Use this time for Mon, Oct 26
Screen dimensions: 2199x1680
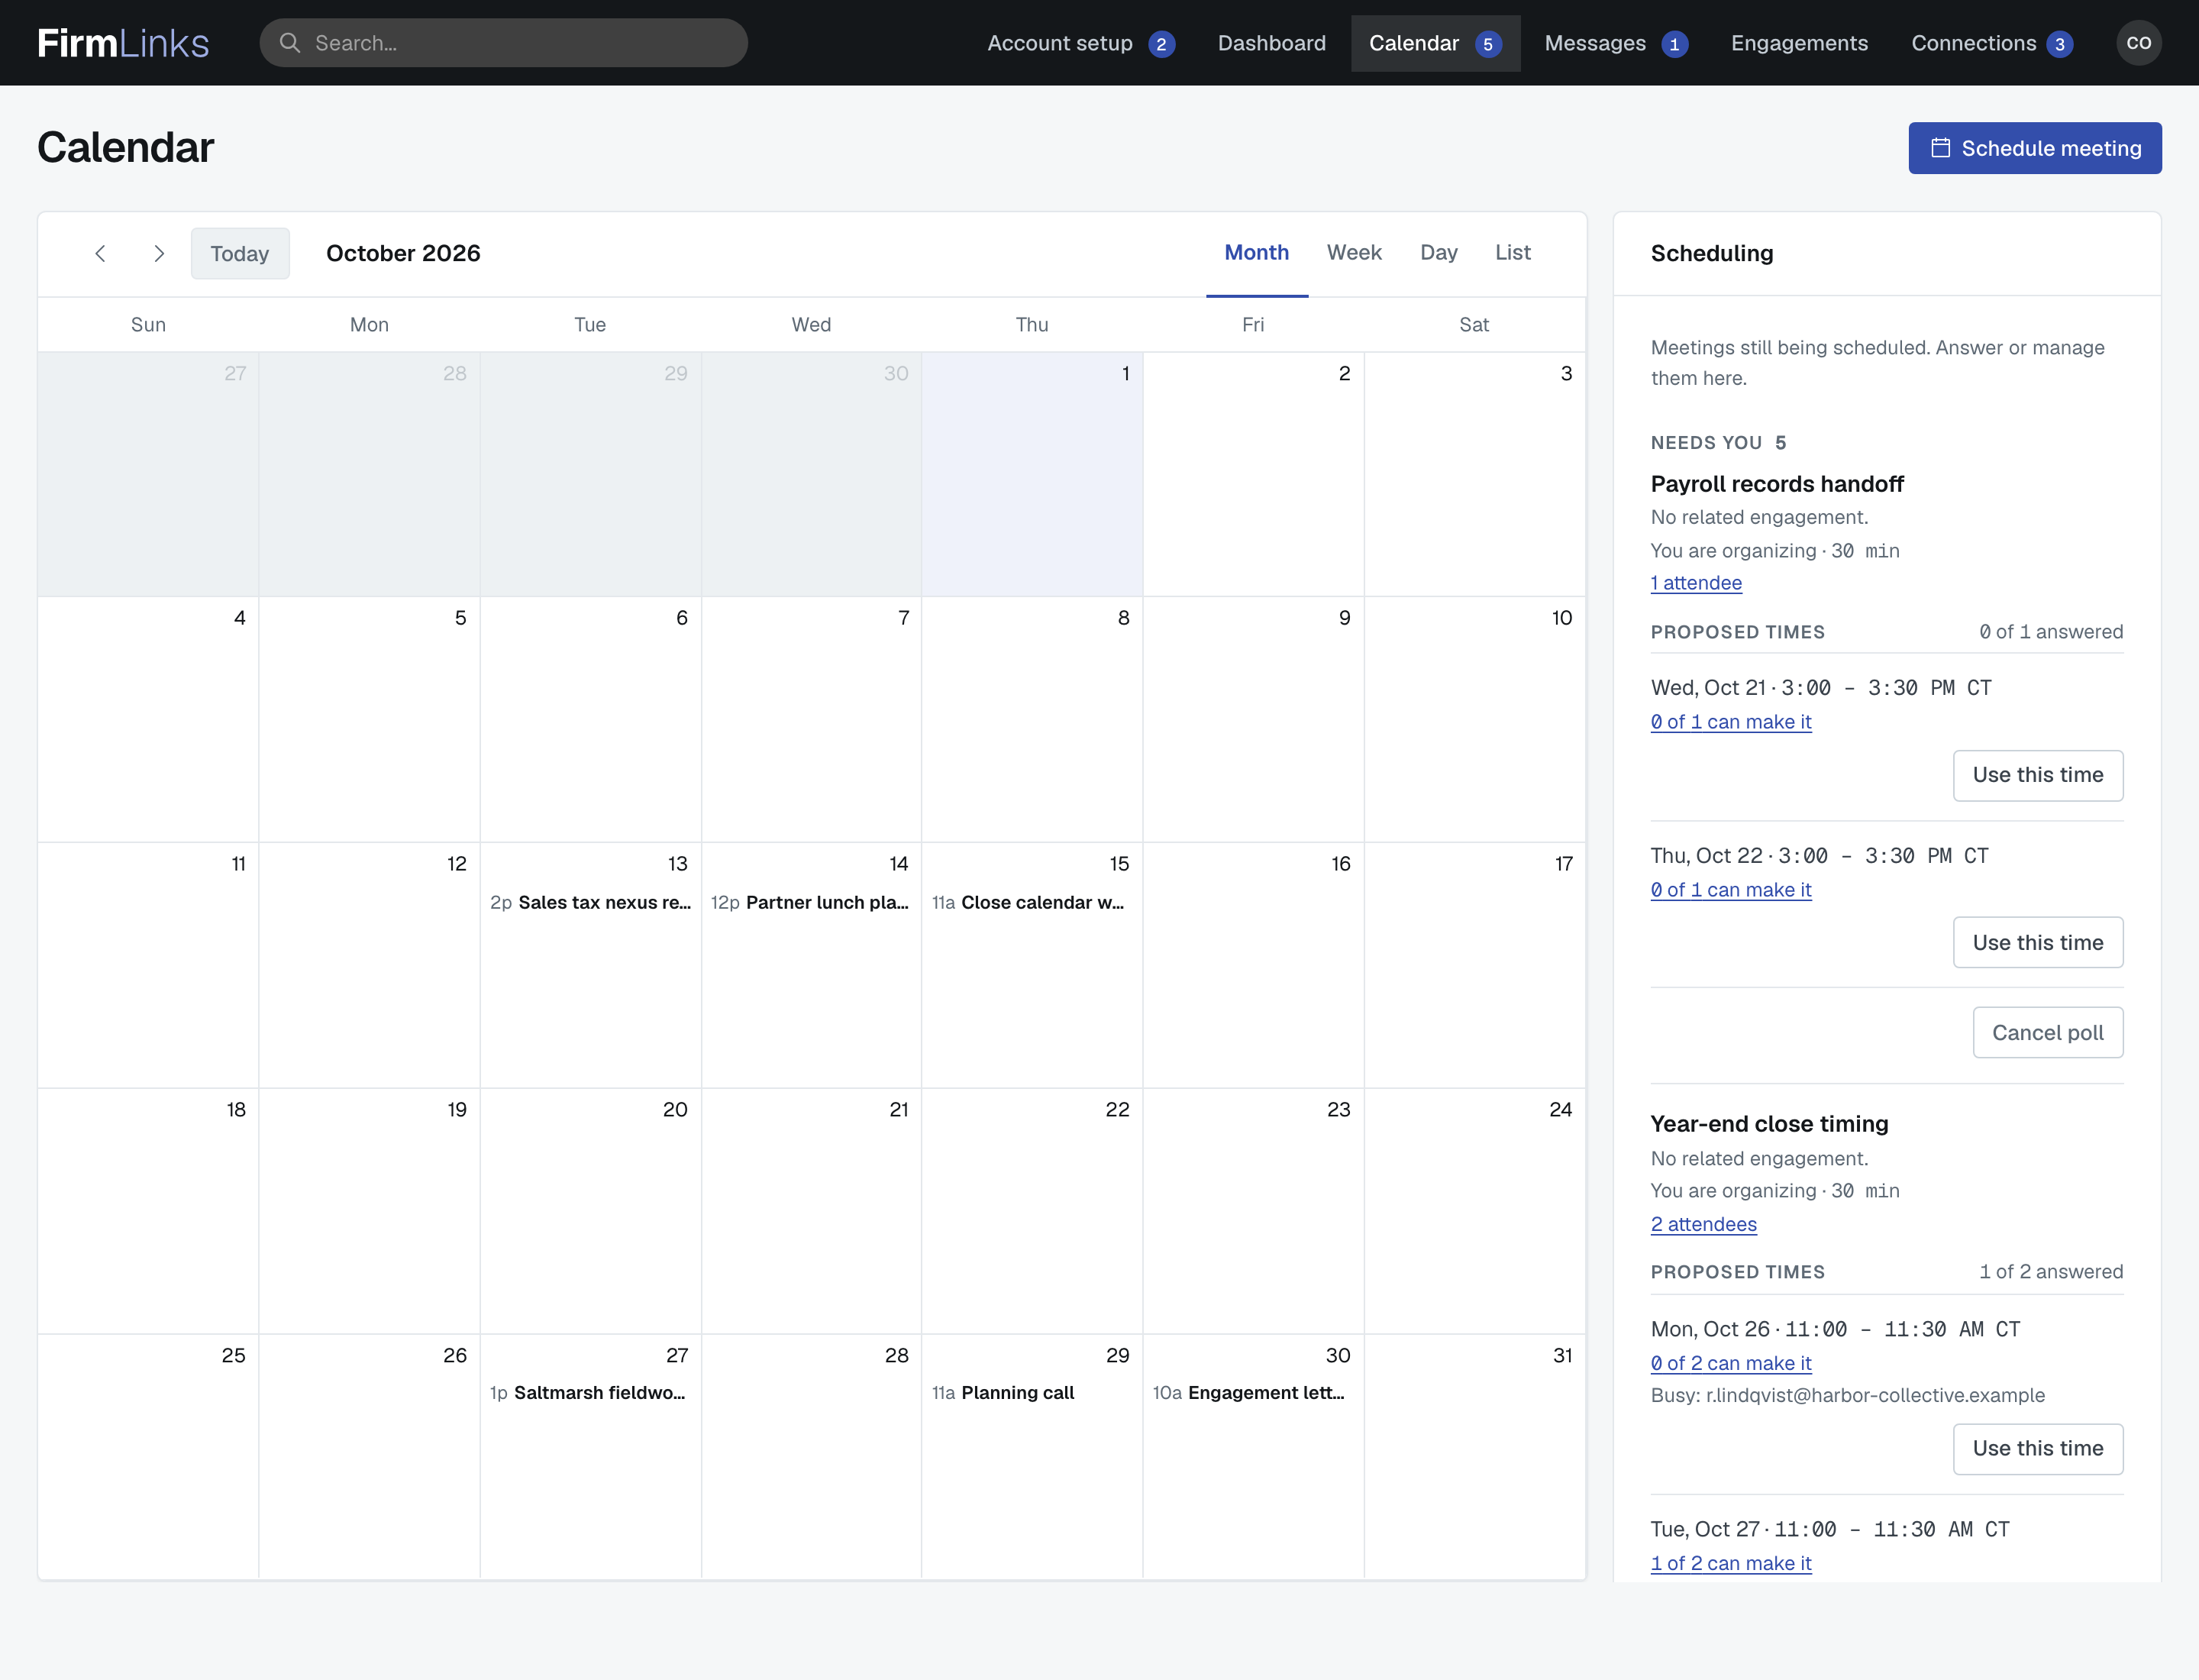click(x=2037, y=1448)
